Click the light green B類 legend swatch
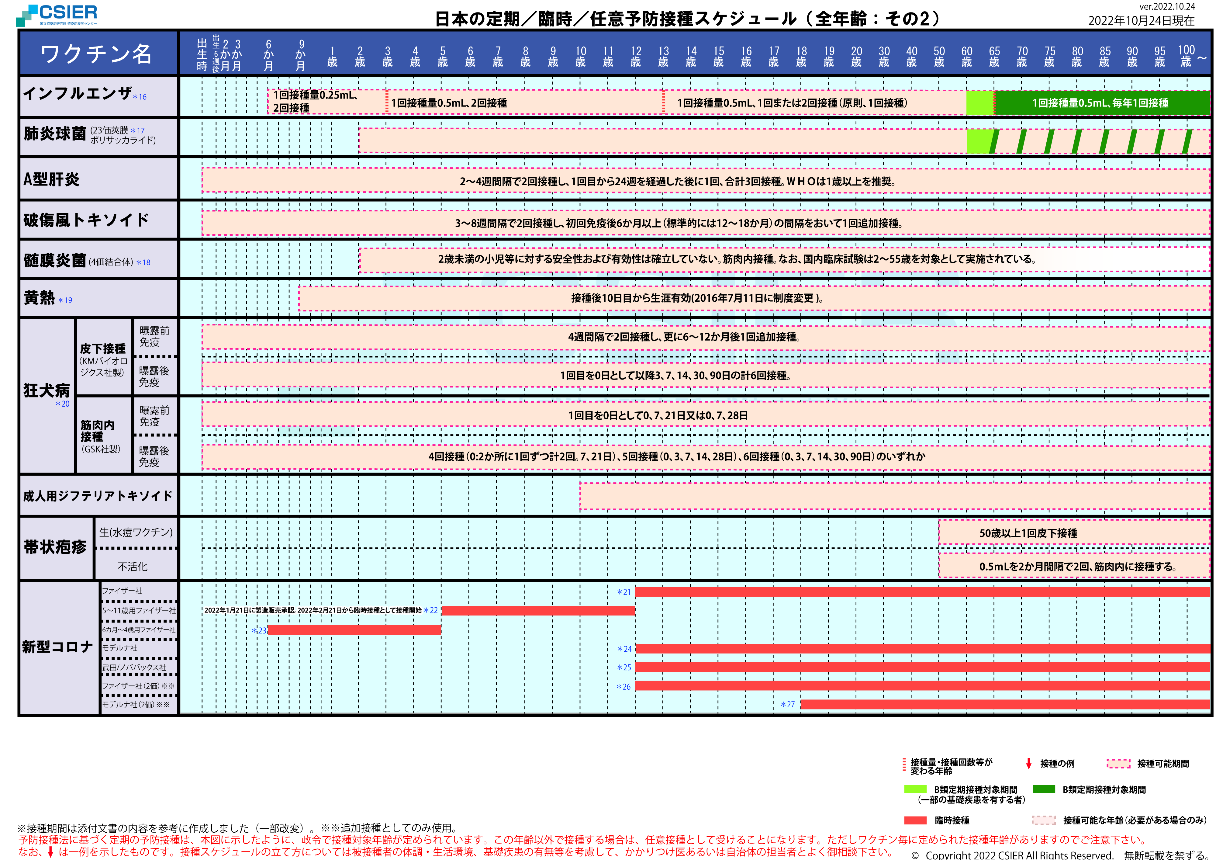The image size is (1216, 860). tap(915, 789)
